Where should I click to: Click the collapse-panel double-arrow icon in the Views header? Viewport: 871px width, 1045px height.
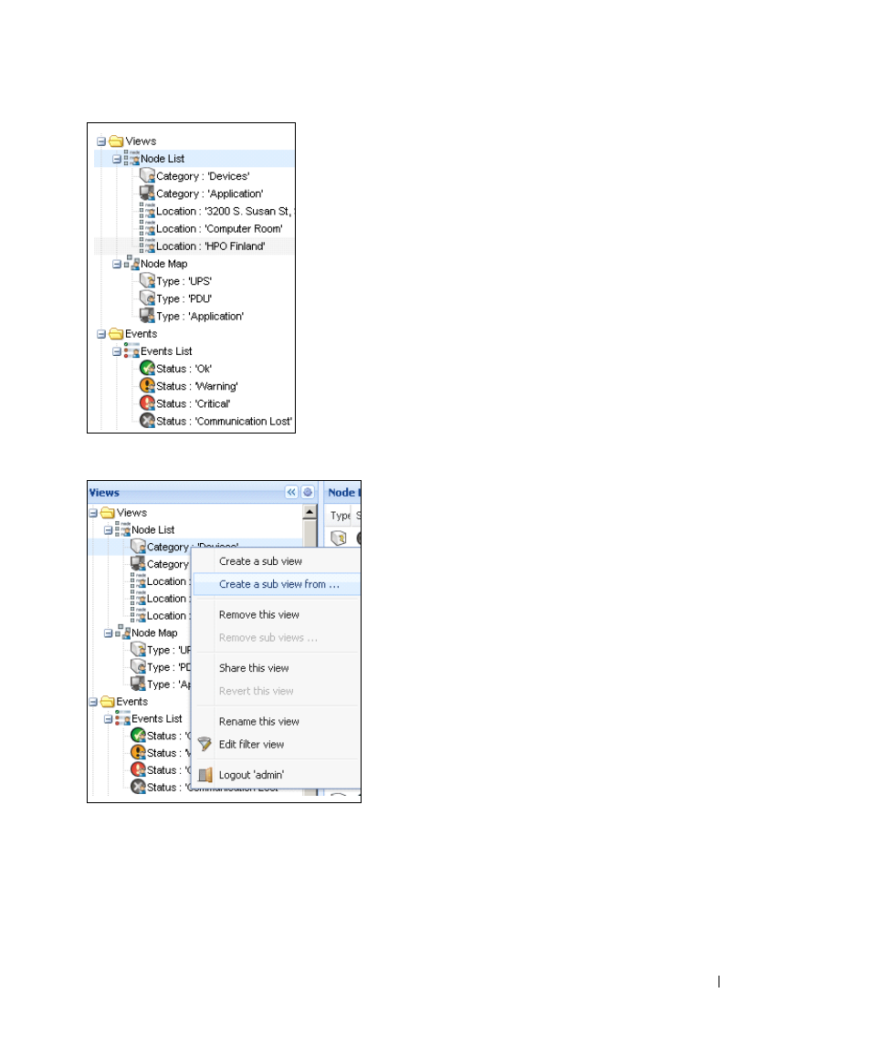(291, 493)
